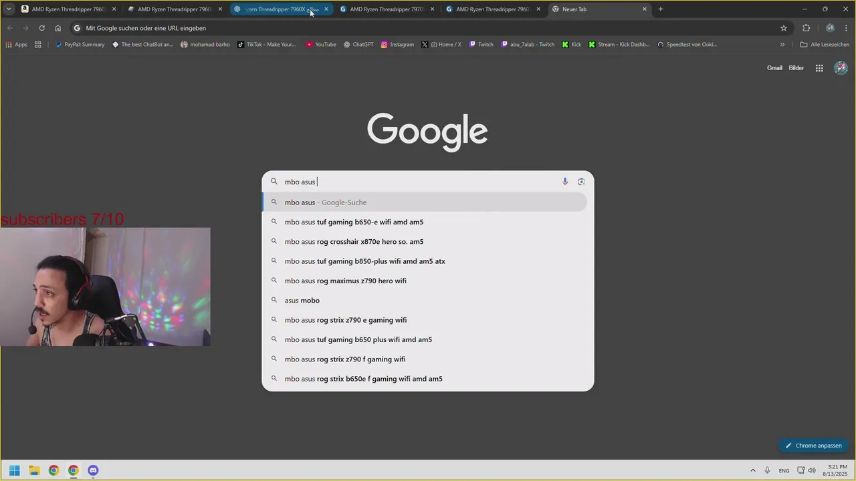The width and height of the screenshot is (856, 481).
Task: Open the Stream - Kick Dashboard bookmark
Action: (619, 45)
